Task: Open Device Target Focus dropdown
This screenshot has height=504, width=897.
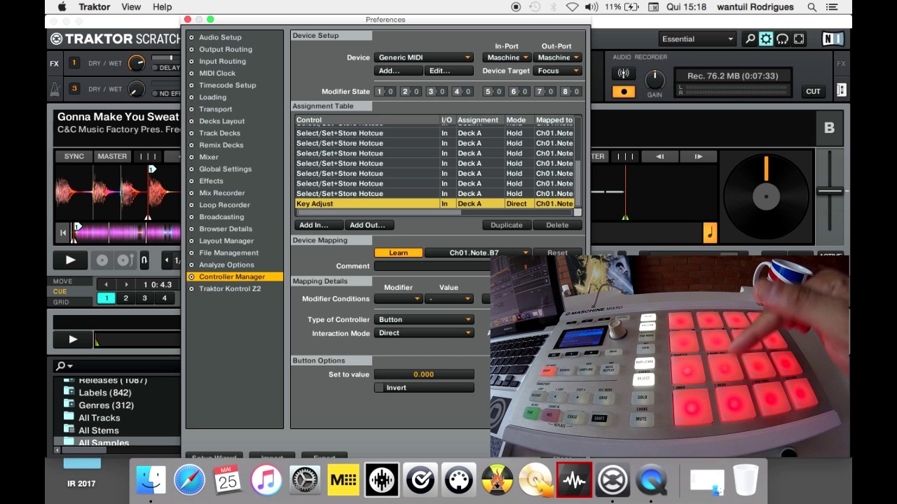Action: click(557, 71)
